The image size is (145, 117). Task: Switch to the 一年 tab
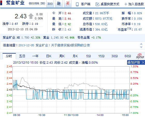[x=35, y=56]
